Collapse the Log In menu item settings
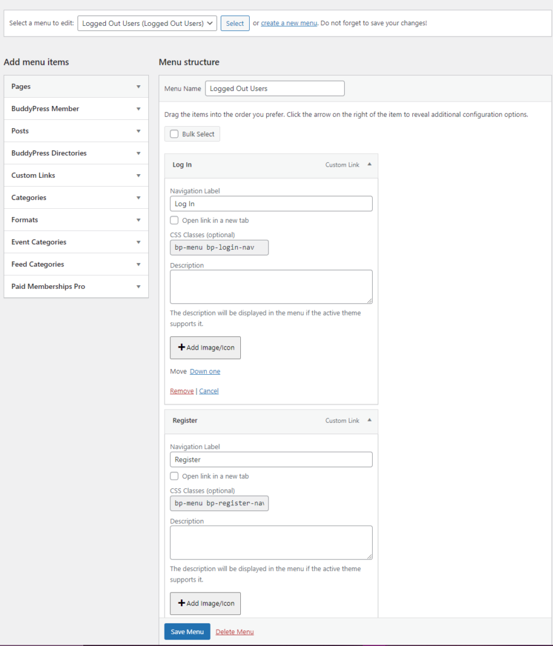This screenshot has width=553, height=646. tap(370, 165)
